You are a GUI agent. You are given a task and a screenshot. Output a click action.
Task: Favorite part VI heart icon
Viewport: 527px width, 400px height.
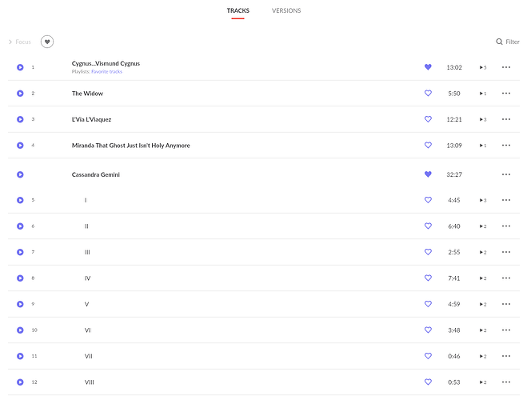(x=428, y=330)
